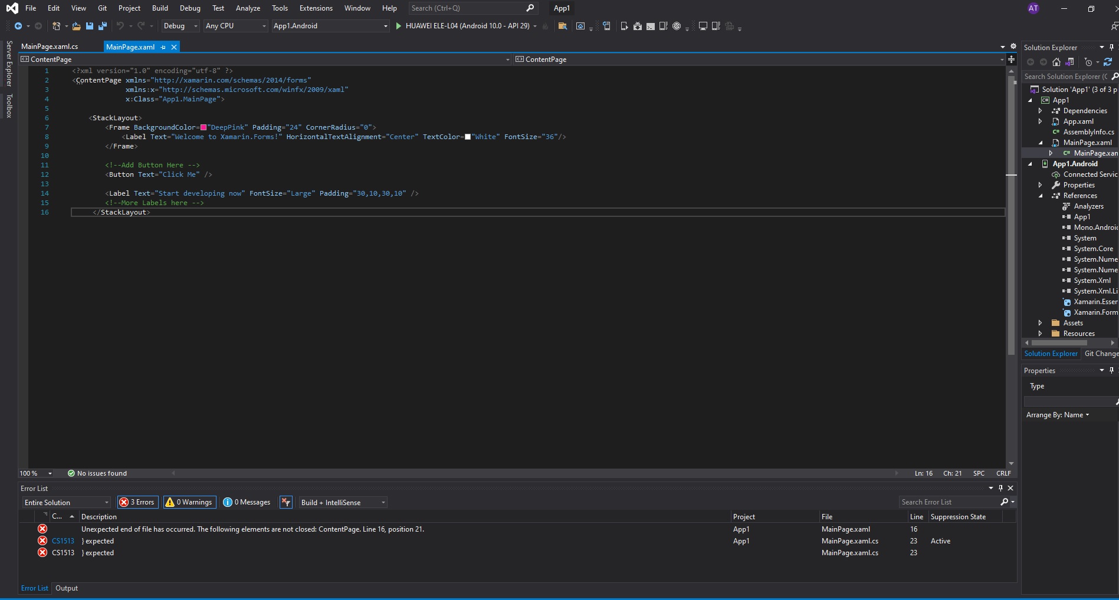Click the CS1513 error code link

click(x=63, y=540)
